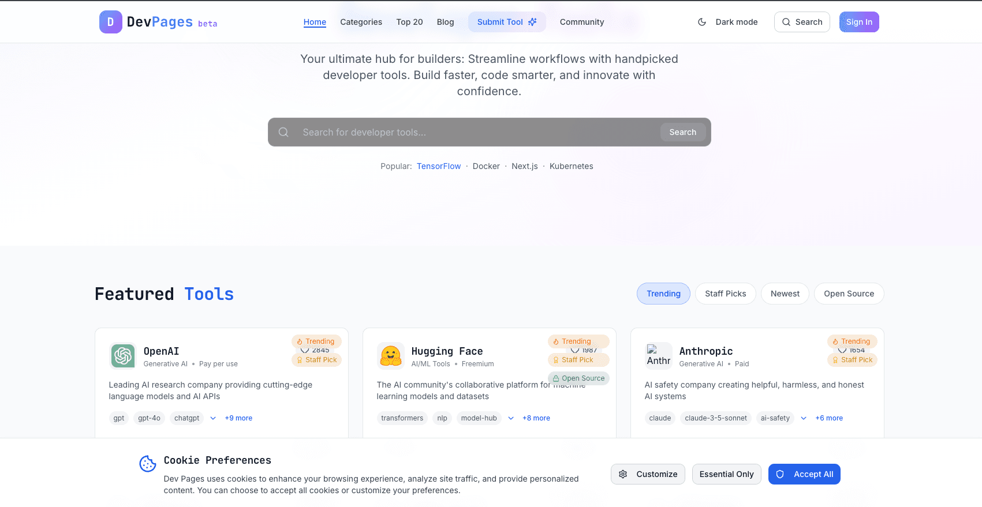This screenshot has height=507, width=982.
Task: Open Categories in navigation
Action: click(x=361, y=22)
